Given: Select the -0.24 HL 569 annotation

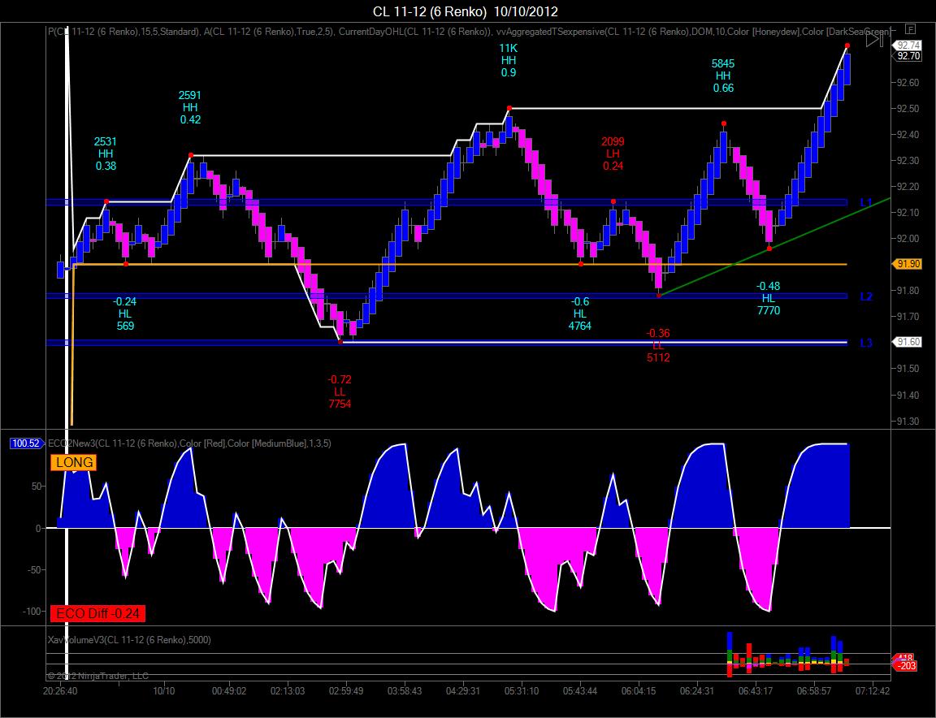Looking at the screenshot, I should point(125,314).
